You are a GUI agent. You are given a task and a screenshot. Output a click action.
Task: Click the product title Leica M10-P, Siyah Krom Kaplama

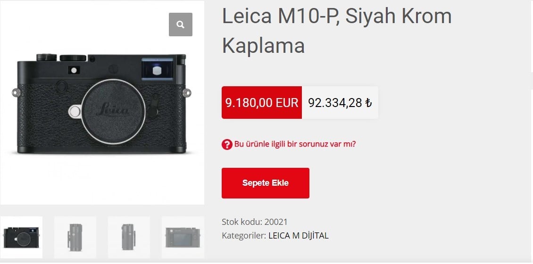(x=336, y=31)
